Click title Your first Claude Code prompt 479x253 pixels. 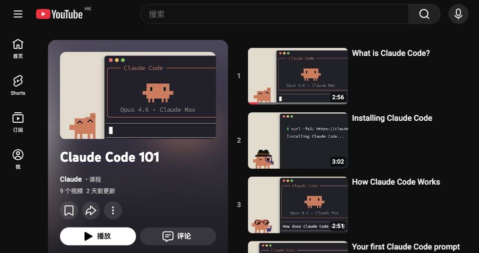pos(406,247)
